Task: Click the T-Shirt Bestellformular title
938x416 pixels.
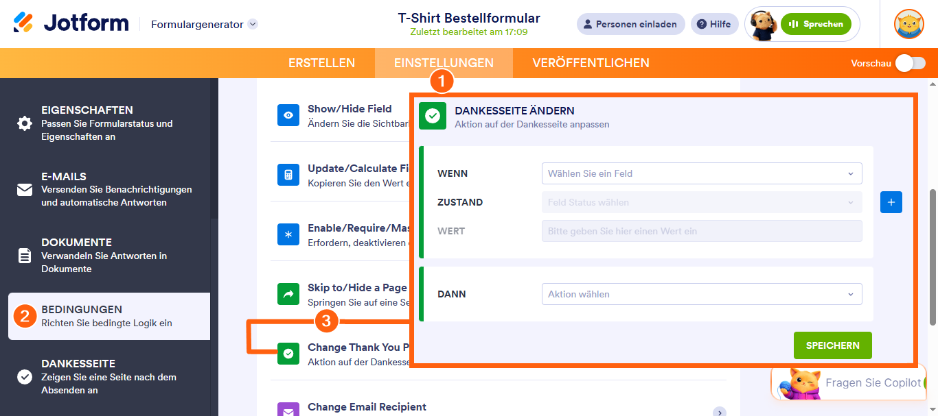Action: (x=469, y=19)
